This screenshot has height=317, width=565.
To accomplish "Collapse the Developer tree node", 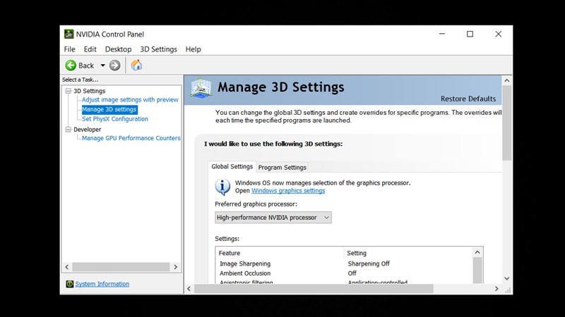I will coord(68,130).
